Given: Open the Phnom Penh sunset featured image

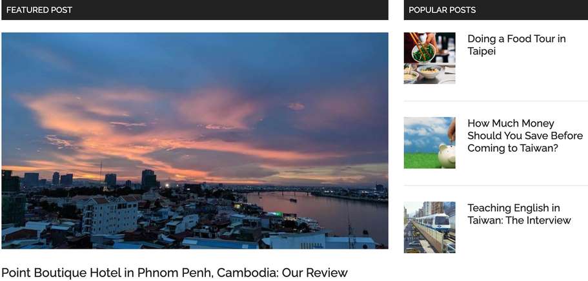Looking at the screenshot, I should pyautogui.click(x=195, y=141).
